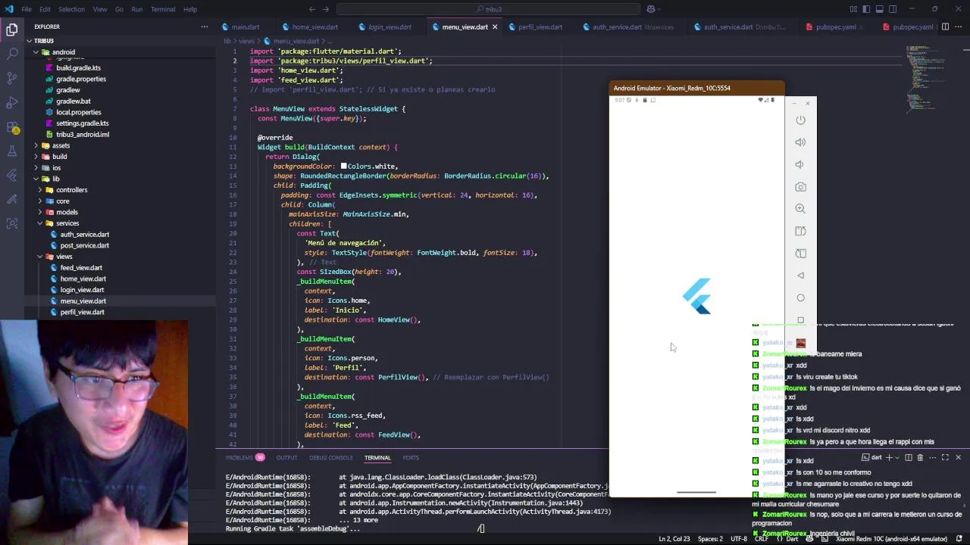Click emulator volume down button
Screen dimensions: 970x545
800,164
